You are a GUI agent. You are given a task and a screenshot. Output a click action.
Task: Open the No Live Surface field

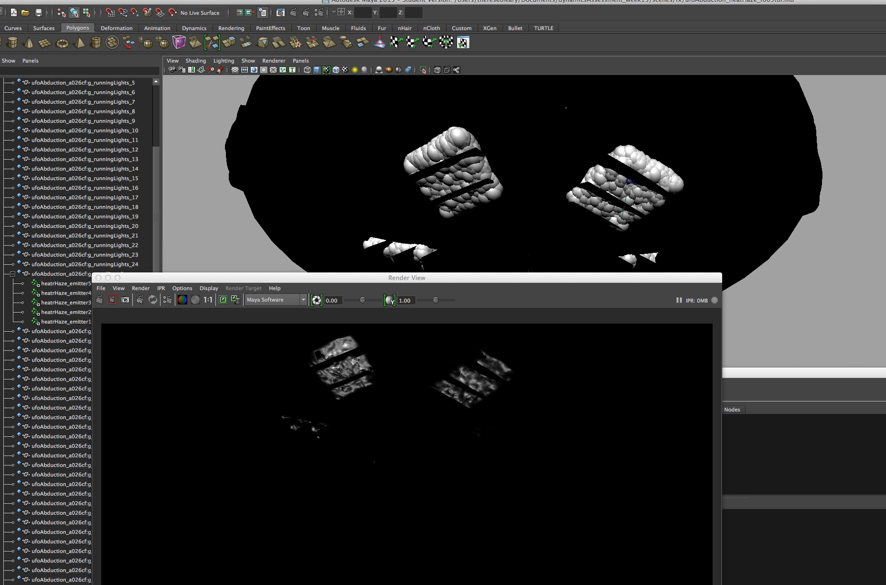click(x=200, y=13)
